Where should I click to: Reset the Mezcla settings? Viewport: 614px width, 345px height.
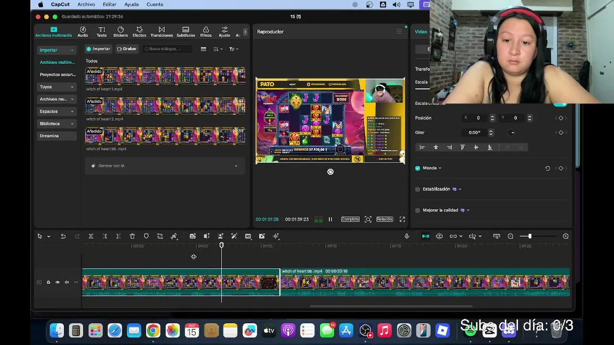click(547, 168)
